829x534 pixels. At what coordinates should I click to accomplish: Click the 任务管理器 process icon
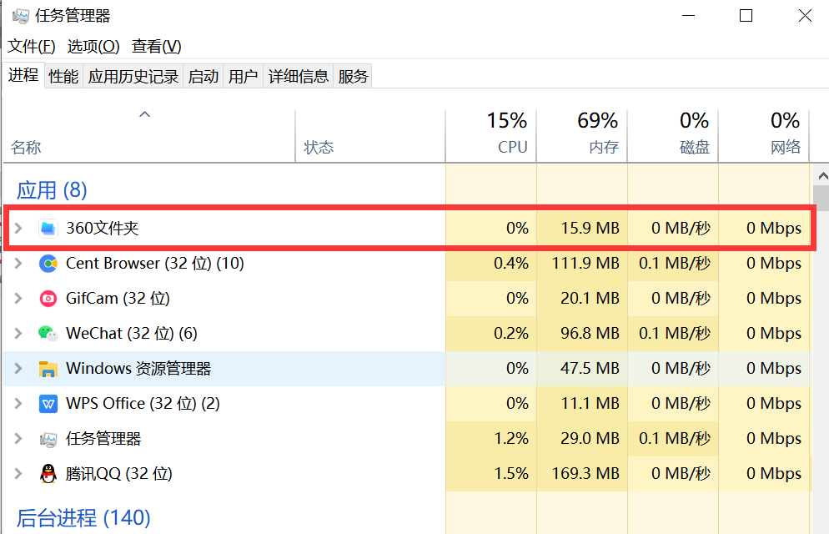pyautogui.click(x=48, y=439)
